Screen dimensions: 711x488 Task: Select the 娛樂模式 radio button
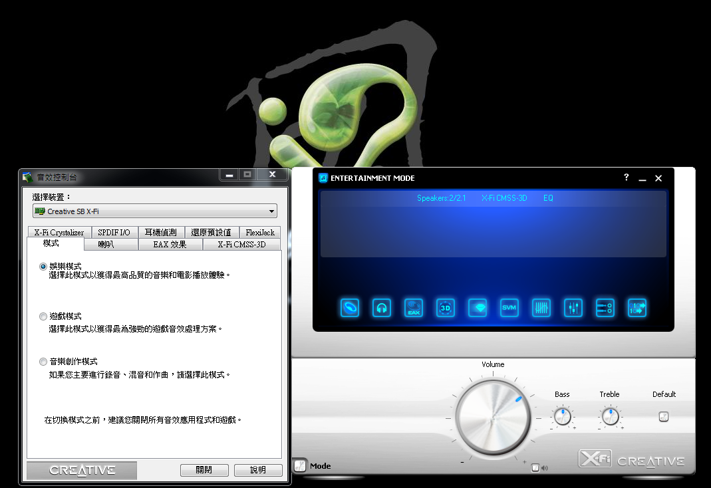coord(43,267)
